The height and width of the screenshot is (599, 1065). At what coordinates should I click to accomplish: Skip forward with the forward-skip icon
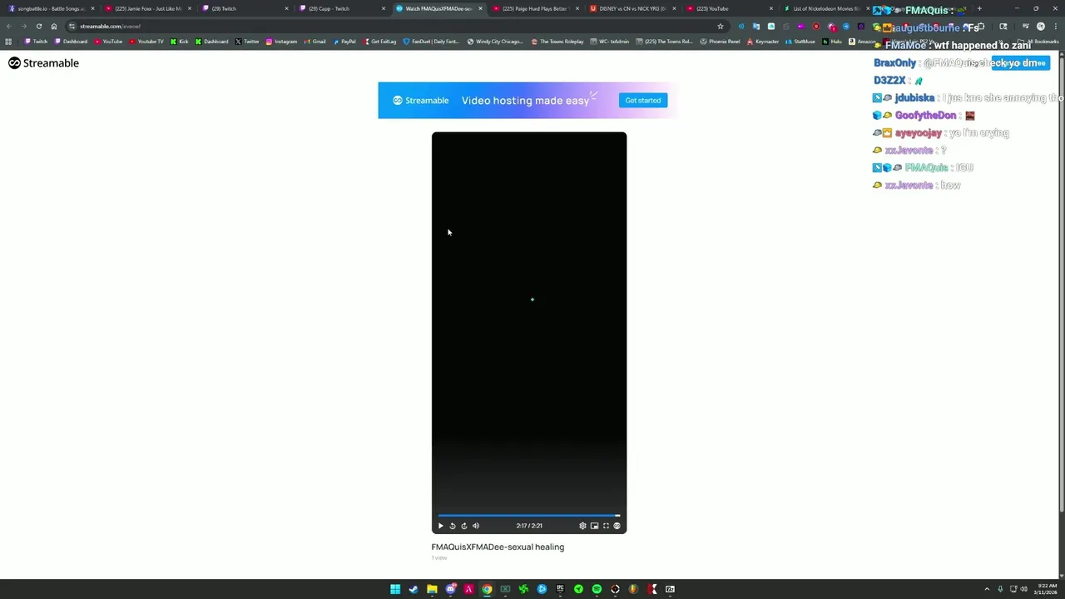click(x=464, y=526)
